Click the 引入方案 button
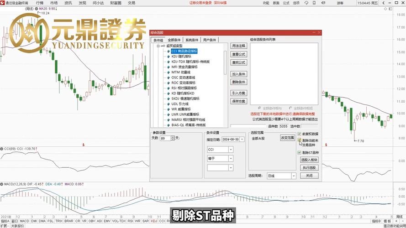 (238, 93)
